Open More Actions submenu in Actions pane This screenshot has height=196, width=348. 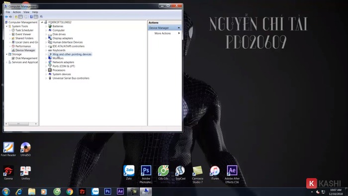point(165,33)
